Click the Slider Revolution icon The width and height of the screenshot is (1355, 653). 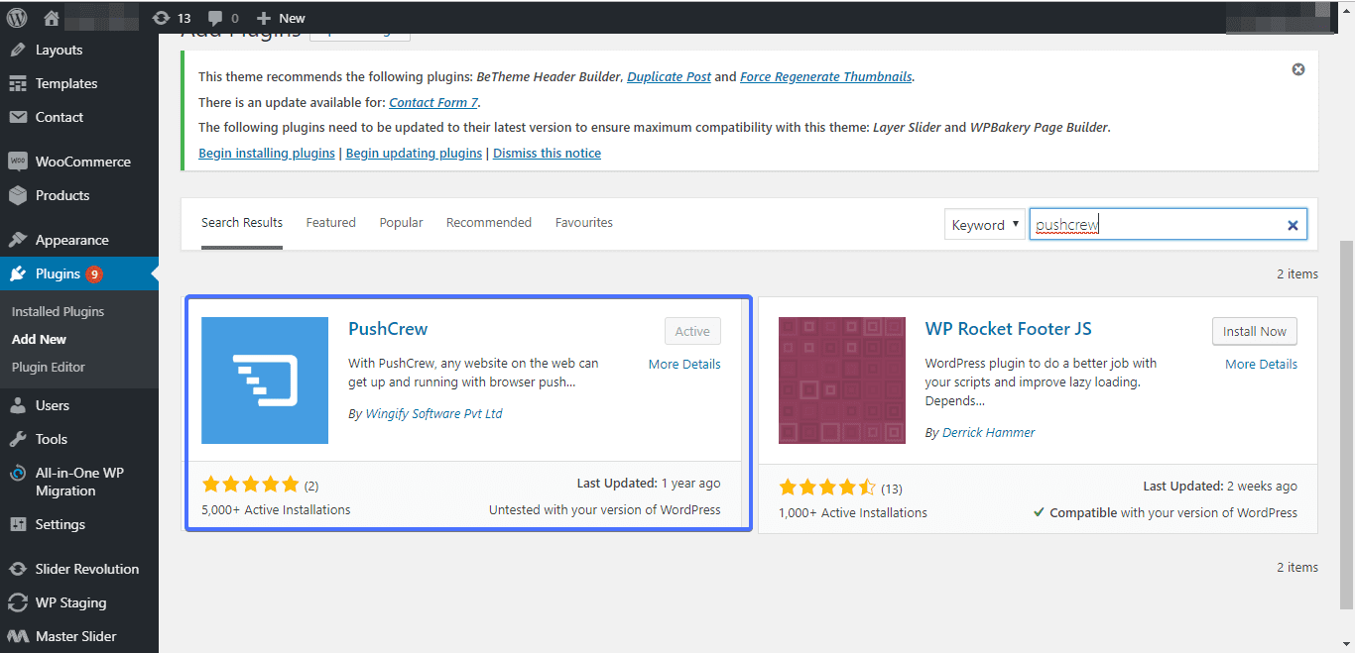coord(17,569)
